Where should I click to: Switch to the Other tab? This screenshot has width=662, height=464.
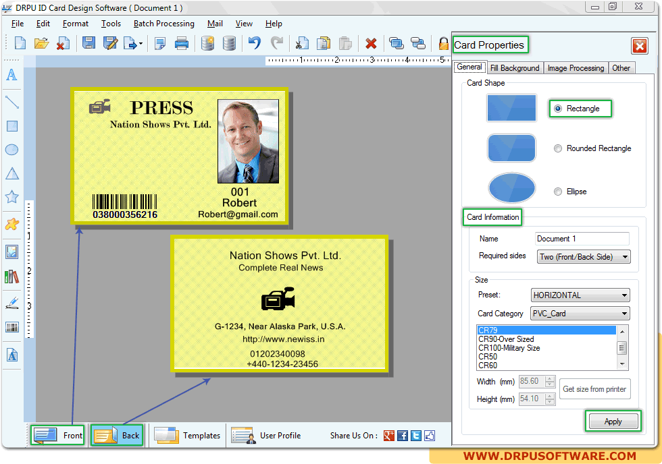pyautogui.click(x=621, y=68)
